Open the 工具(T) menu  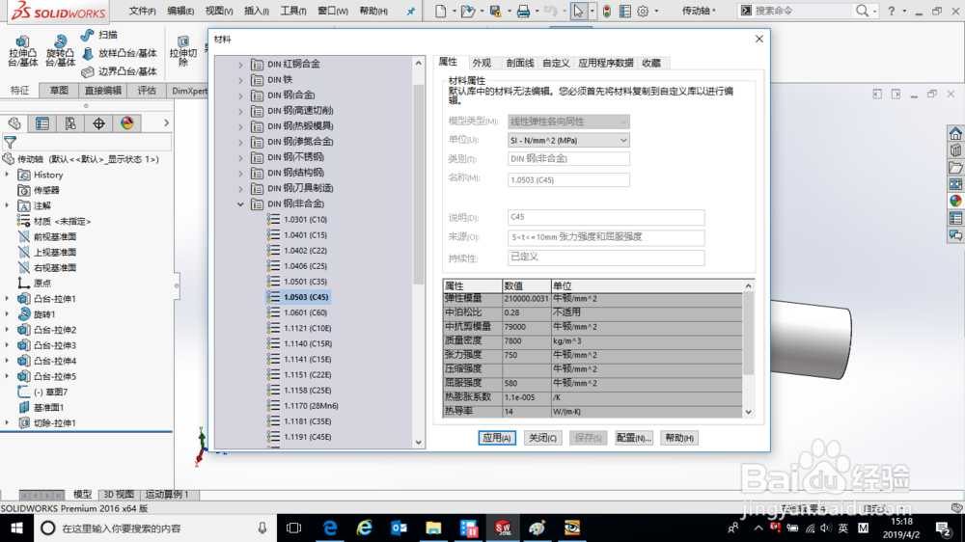(x=293, y=11)
